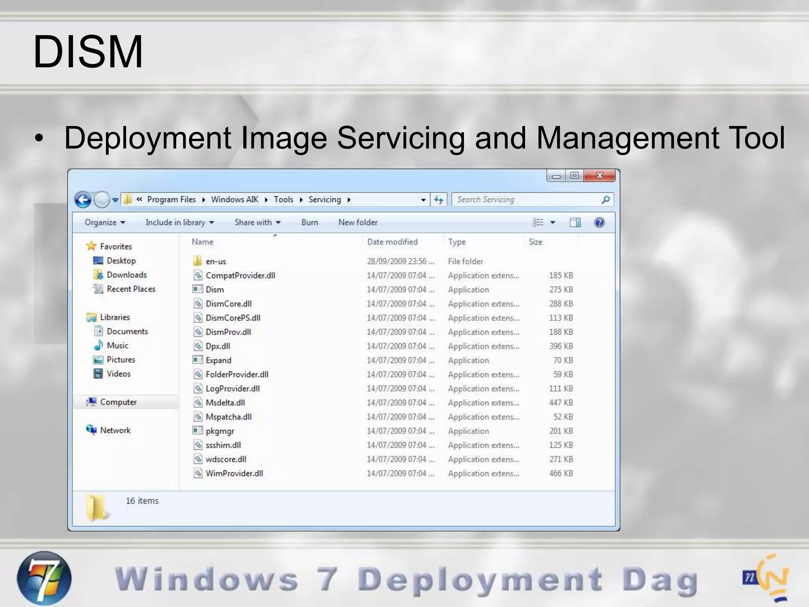
Task: Select the Dism application file
Action: coord(214,290)
